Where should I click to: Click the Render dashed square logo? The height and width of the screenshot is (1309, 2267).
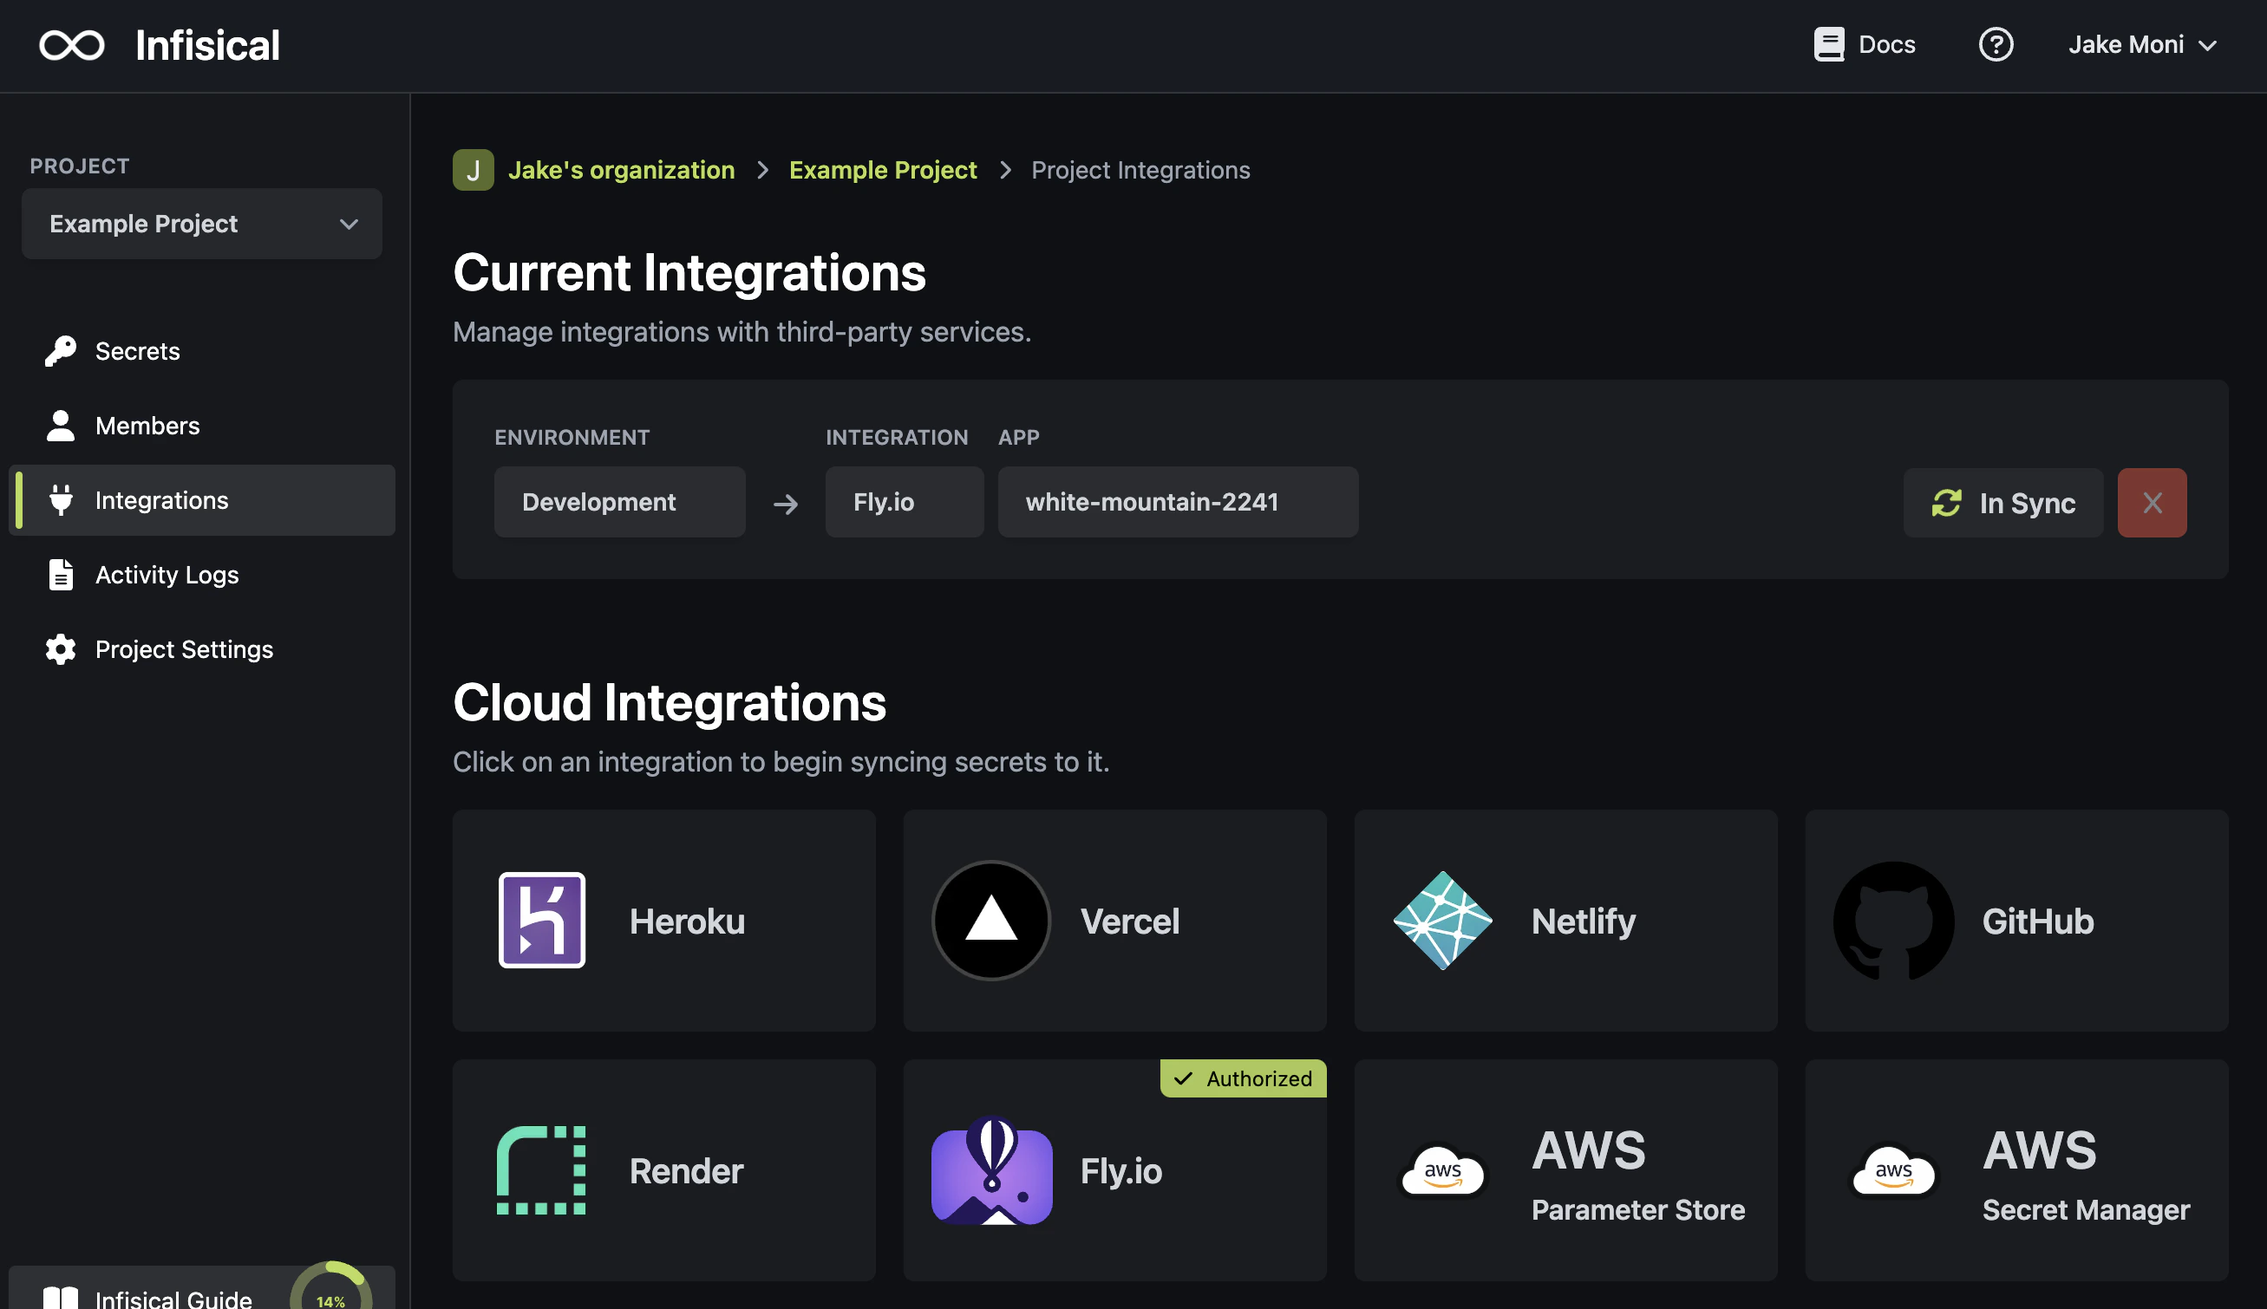[x=541, y=1169]
